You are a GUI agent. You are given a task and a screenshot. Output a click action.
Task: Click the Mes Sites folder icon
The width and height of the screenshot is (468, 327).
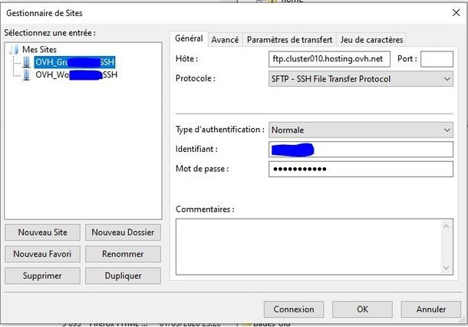point(15,49)
